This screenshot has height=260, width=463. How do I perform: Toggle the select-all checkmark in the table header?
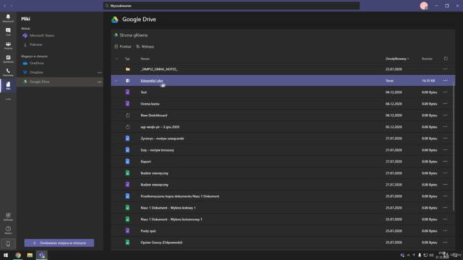coord(116,58)
